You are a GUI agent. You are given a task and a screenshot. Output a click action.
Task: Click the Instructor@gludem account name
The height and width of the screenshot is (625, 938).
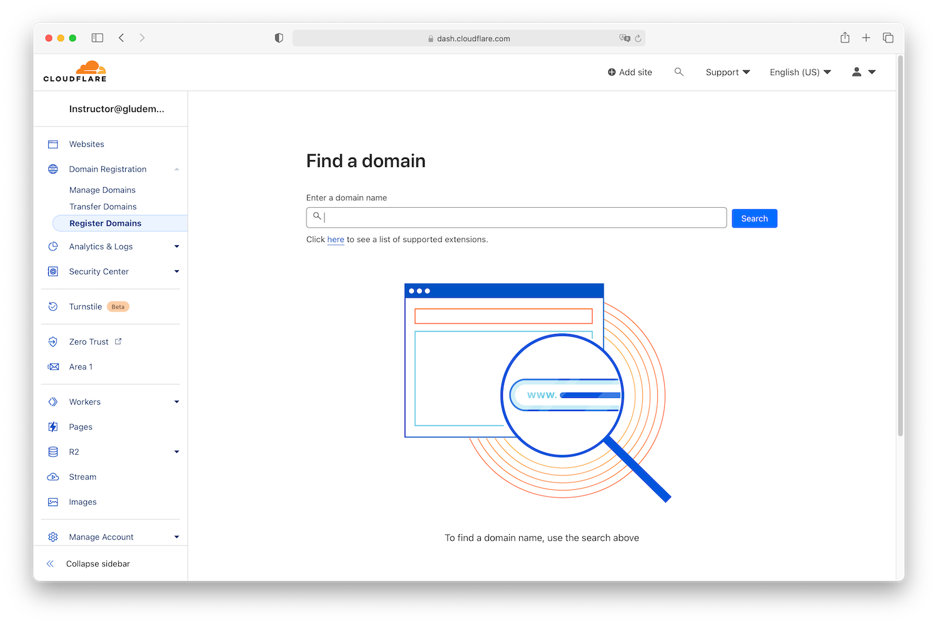pyautogui.click(x=117, y=109)
